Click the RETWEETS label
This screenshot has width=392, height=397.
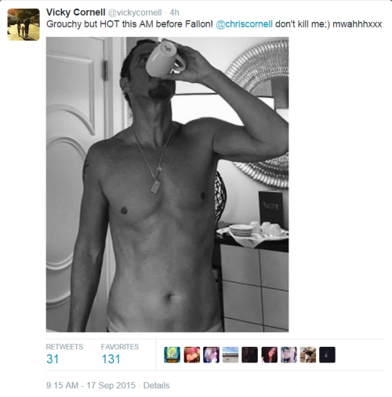[64, 347]
